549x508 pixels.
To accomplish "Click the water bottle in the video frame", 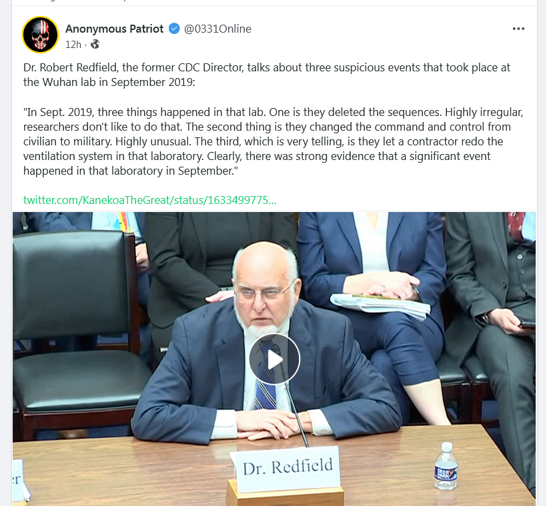I will tap(446, 466).
